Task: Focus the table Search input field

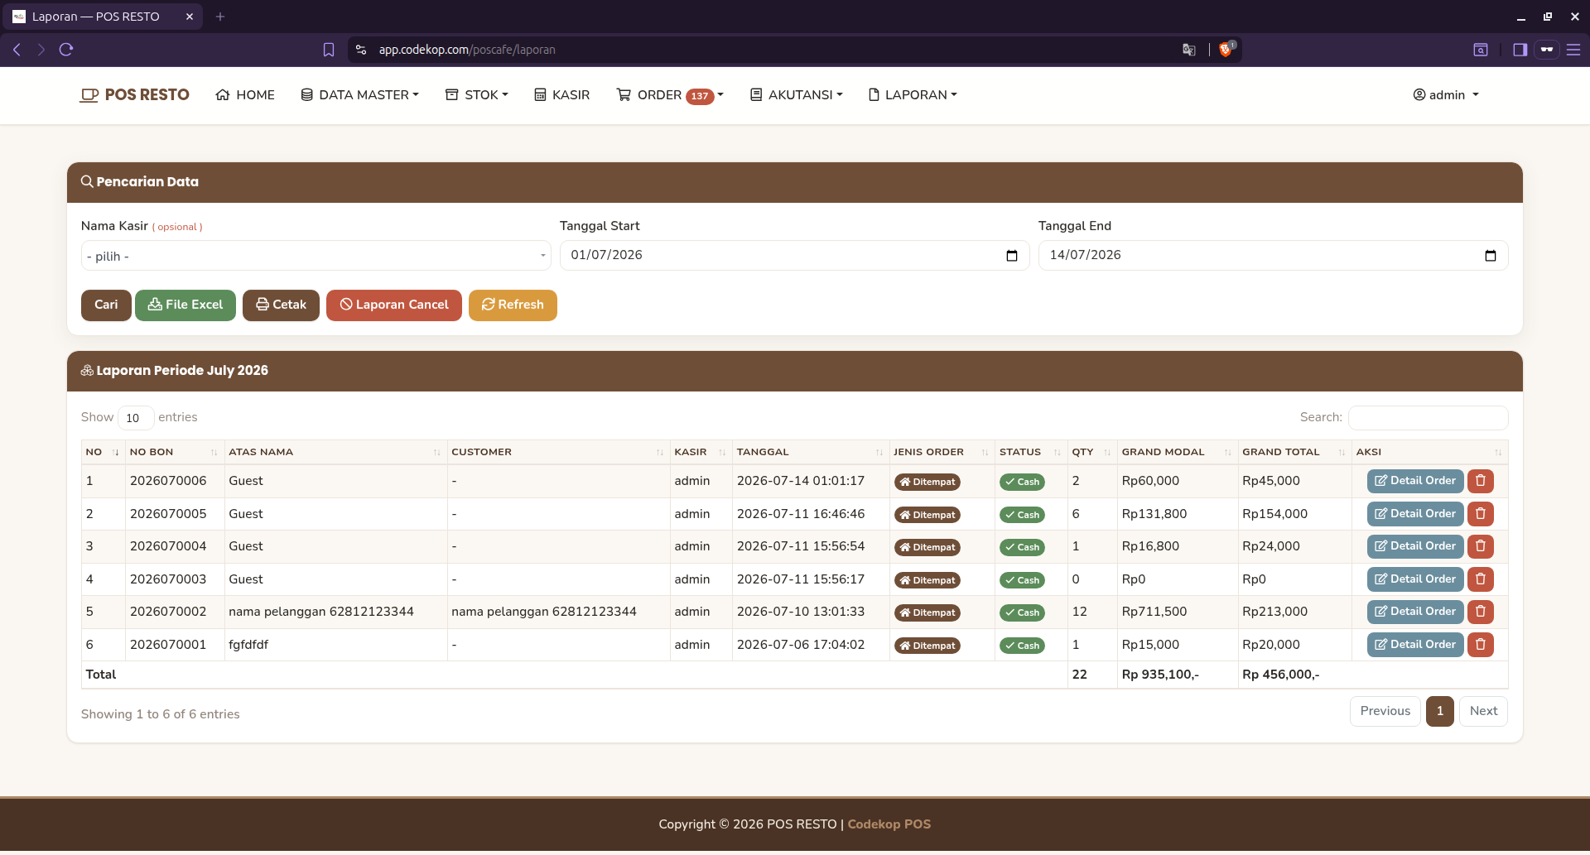Action: click(1428, 418)
